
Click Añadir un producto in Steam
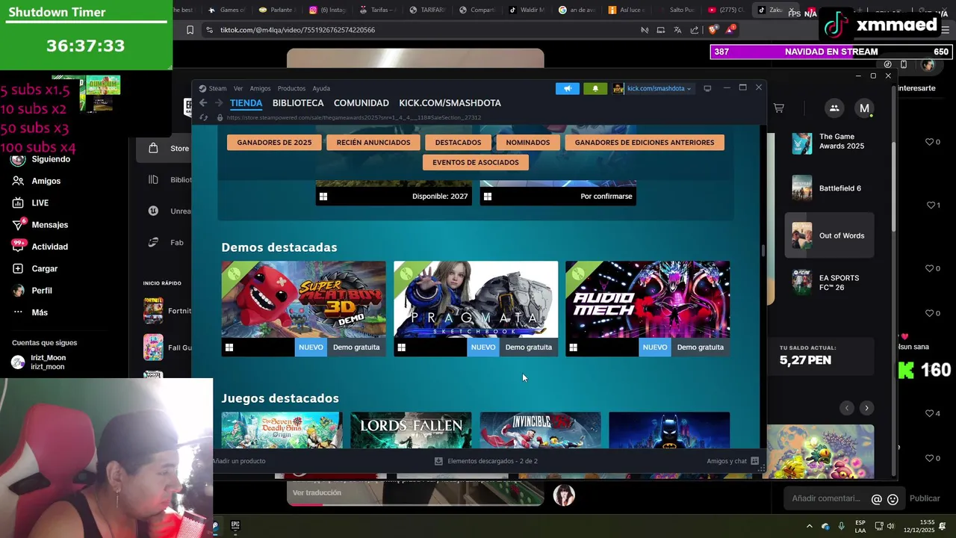[x=239, y=461]
